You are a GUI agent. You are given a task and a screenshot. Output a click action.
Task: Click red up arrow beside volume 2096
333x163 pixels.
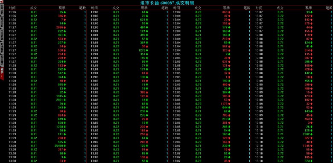pyautogui.click(x=65, y=27)
